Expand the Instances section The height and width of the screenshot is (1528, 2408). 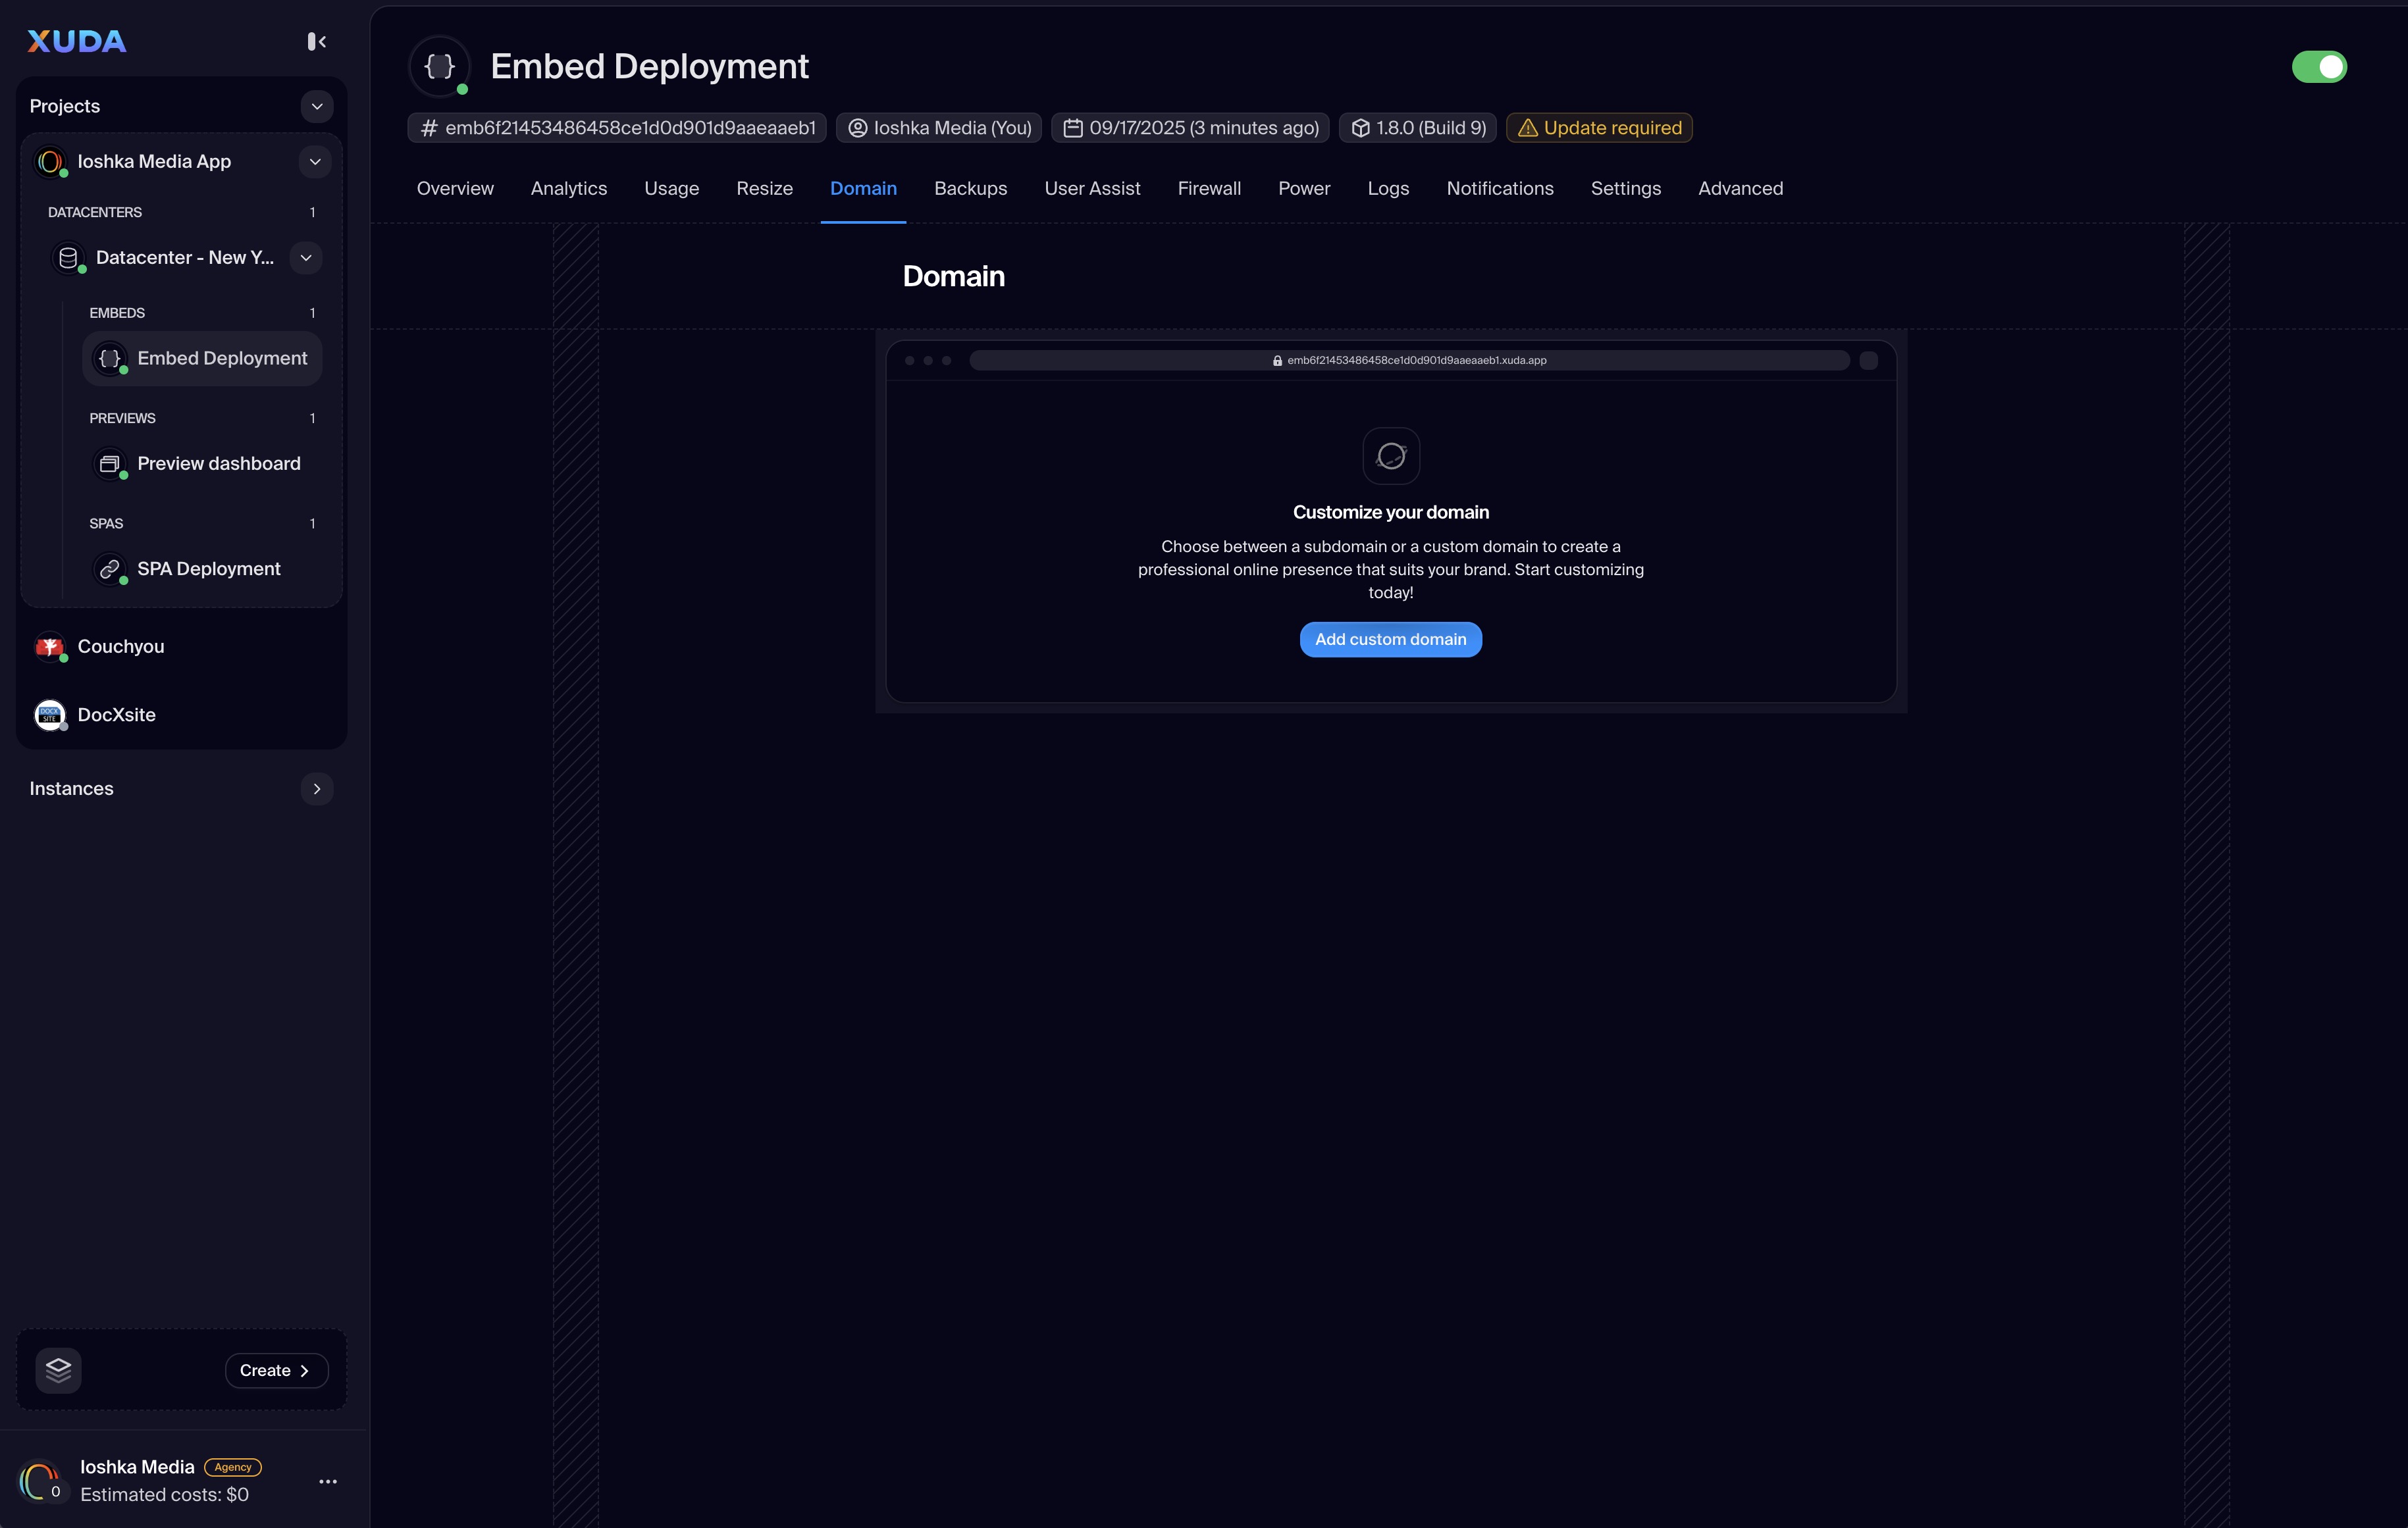coord(316,788)
